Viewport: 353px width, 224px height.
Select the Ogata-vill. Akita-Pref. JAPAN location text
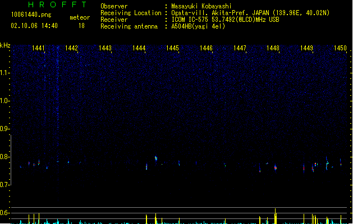click(x=250, y=13)
